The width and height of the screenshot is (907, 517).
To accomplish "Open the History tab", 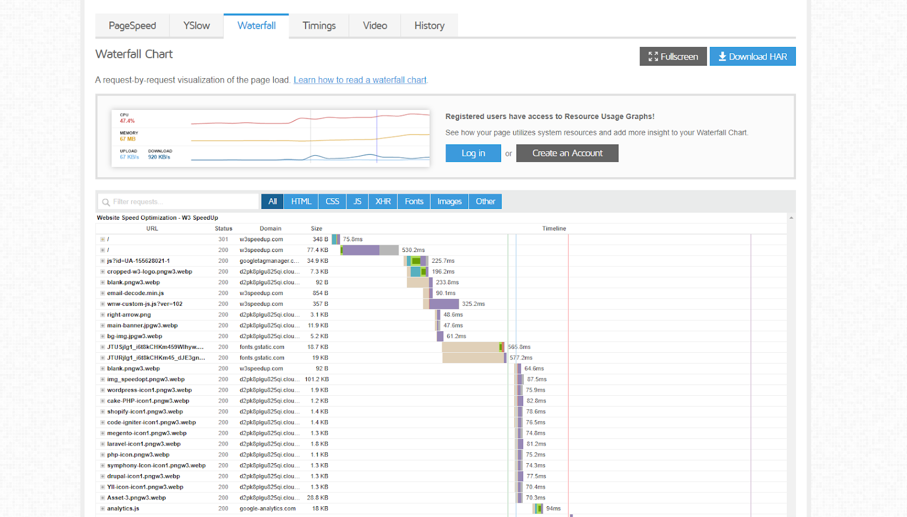I will 429,26.
